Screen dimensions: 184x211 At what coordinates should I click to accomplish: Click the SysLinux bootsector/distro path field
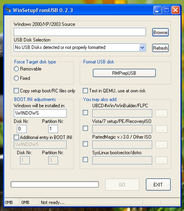click(122, 160)
